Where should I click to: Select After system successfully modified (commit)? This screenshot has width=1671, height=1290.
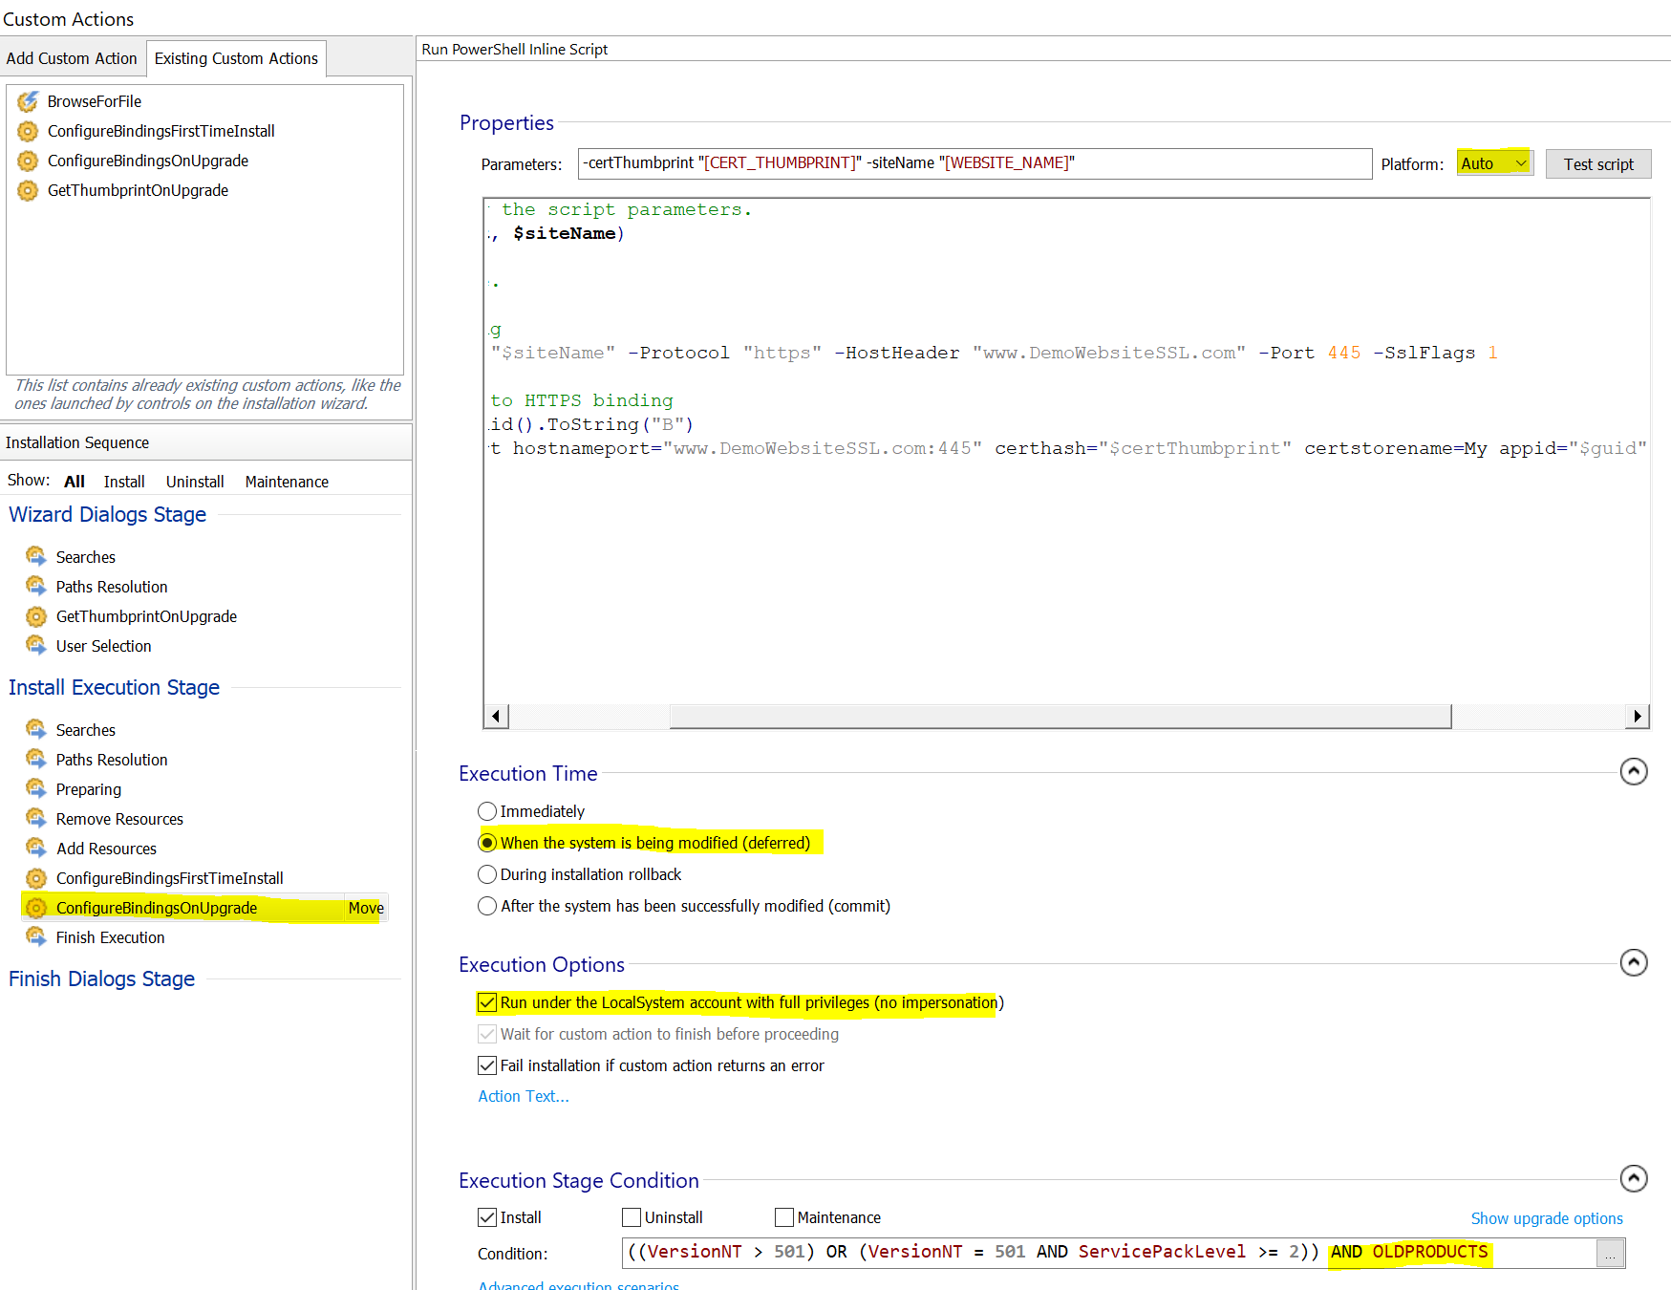point(487,906)
